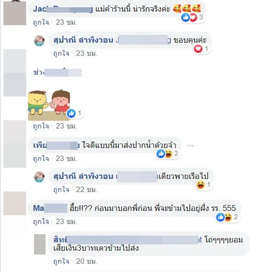267x272 pixels.
Task: Open the three-dot options beside ใจดีแบบนี้ comment
Action: 190,146
